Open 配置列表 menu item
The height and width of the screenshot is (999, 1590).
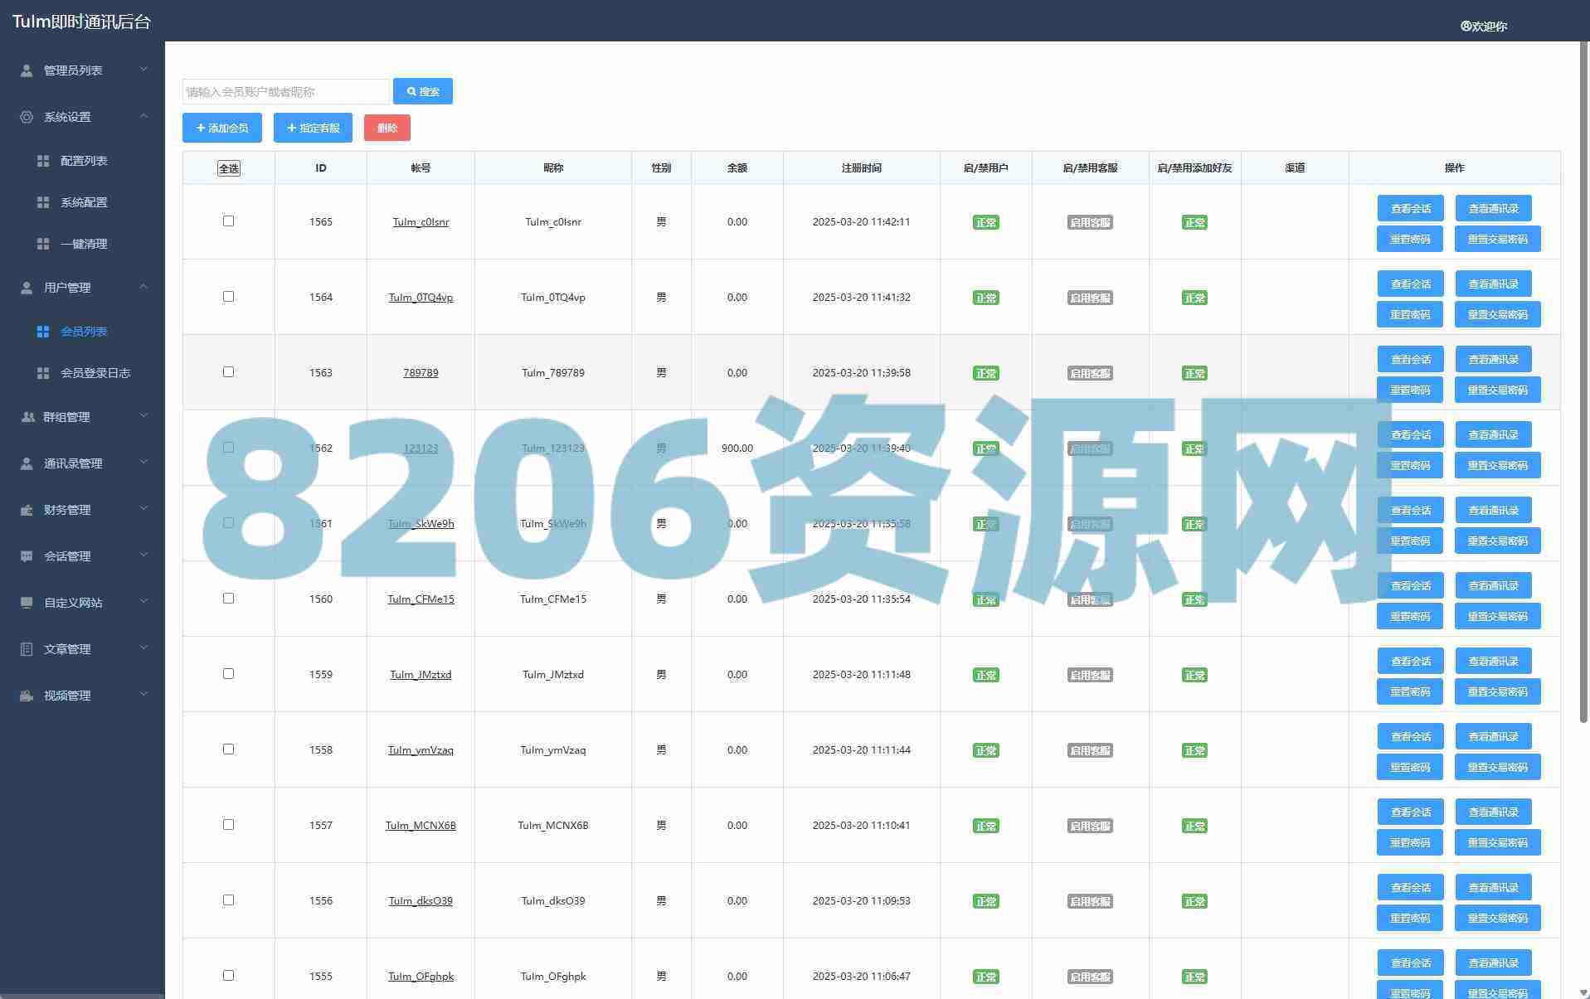[83, 161]
